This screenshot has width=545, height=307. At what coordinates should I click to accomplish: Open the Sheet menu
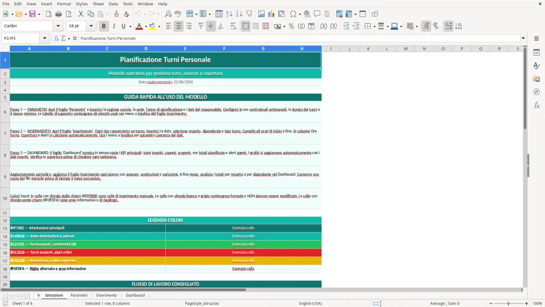coord(98,4)
